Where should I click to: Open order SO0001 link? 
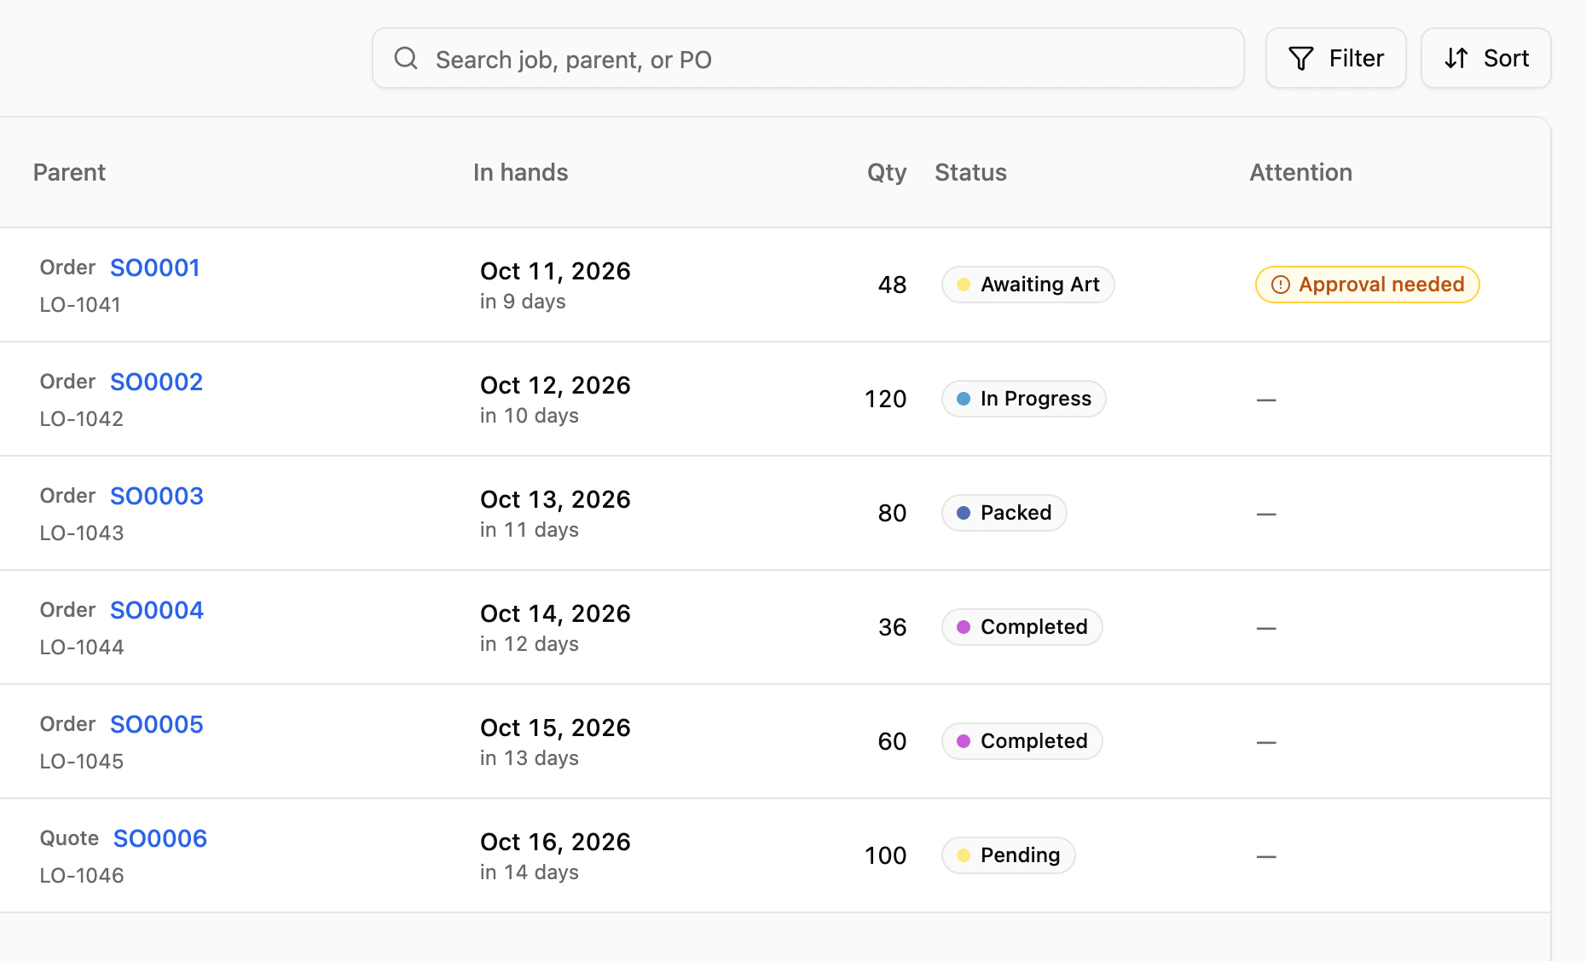[155, 268]
